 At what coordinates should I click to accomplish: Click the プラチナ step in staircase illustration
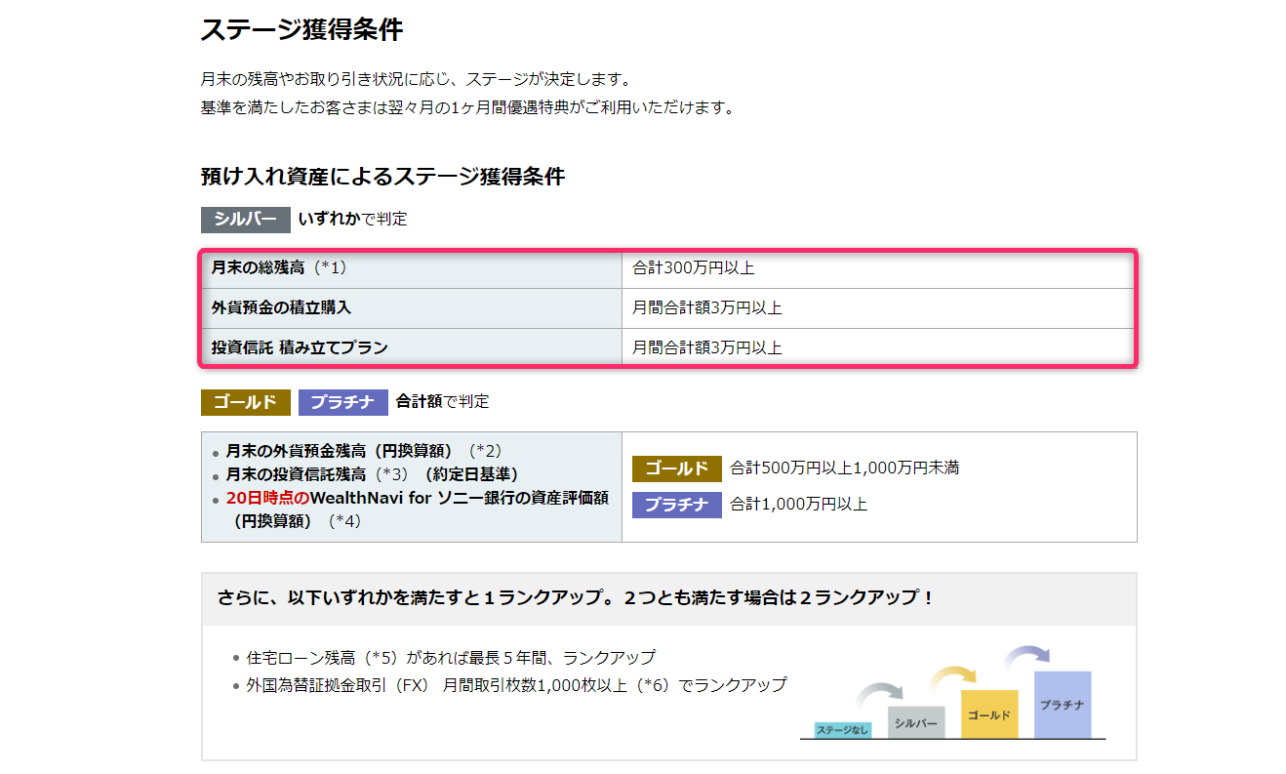(x=1063, y=705)
